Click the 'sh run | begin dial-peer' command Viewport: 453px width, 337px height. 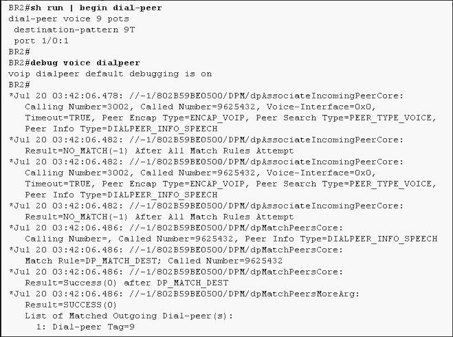point(96,8)
